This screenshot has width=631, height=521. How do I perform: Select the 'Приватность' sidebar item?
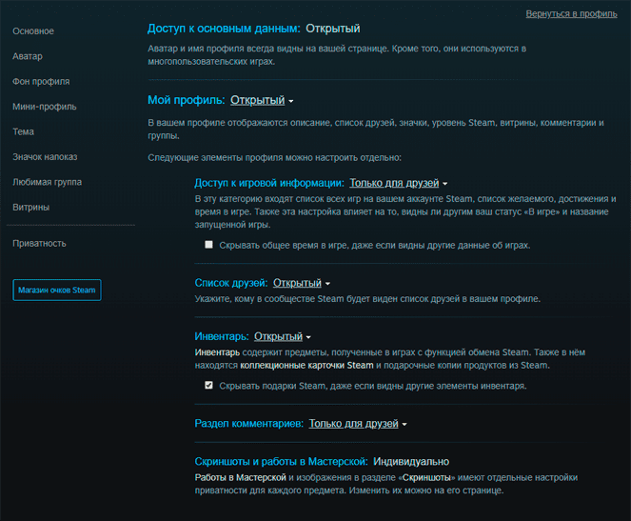(39, 243)
